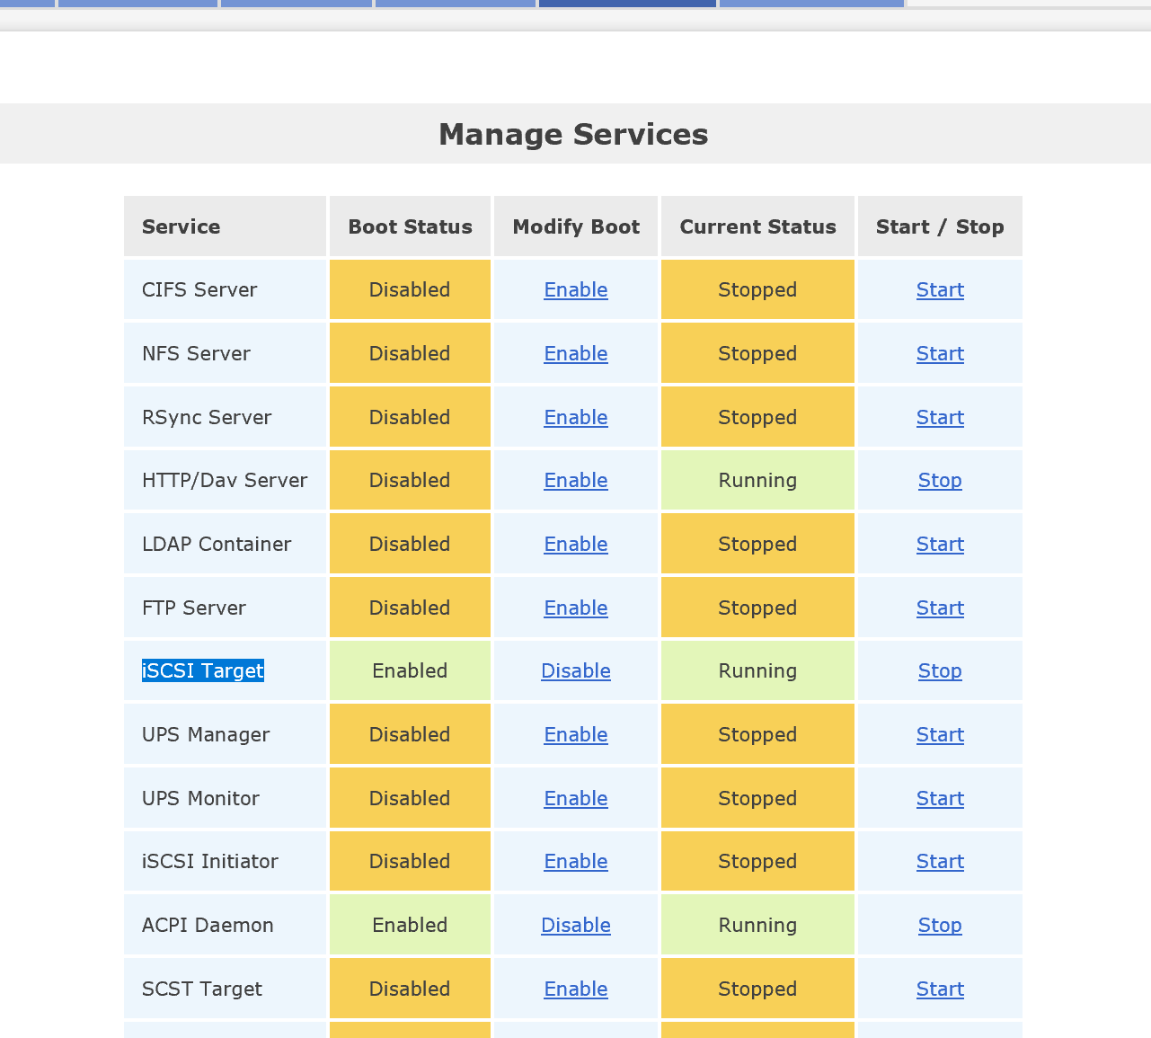Enable LDAP Container at boot
Image resolution: width=1151 pixels, height=1038 pixels.
(x=576, y=545)
